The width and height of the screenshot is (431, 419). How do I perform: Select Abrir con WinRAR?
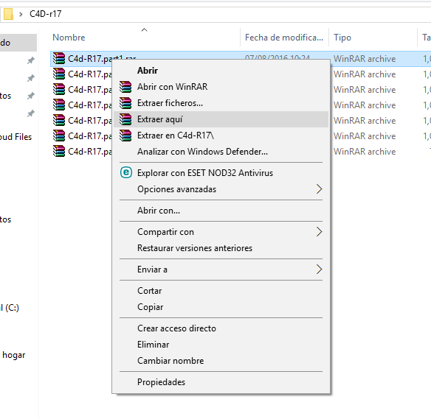pos(221,87)
